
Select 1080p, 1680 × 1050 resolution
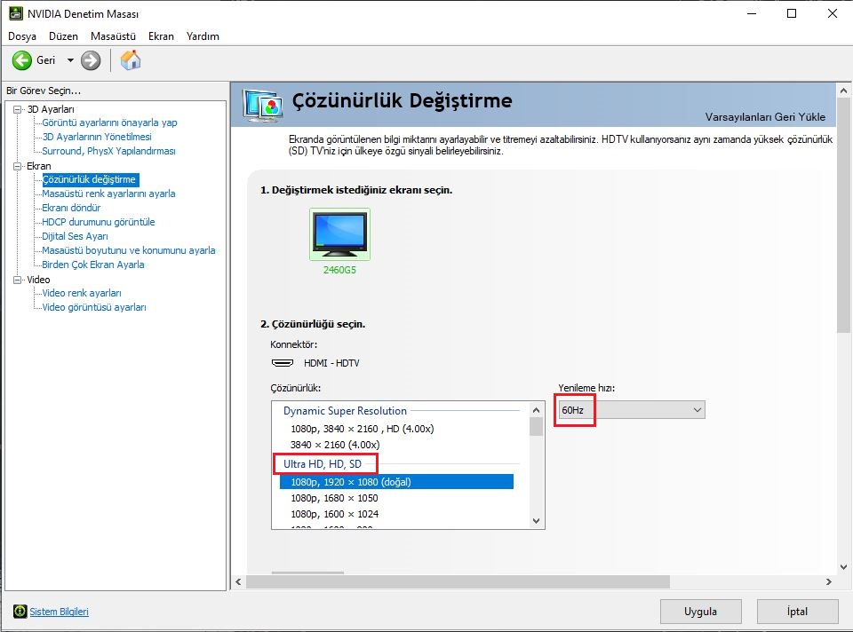point(335,498)
